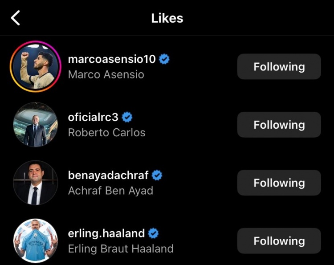334x265 pixels.
Task: Toggle Following button for Marco Asensio
Action: tap(279, 67)
